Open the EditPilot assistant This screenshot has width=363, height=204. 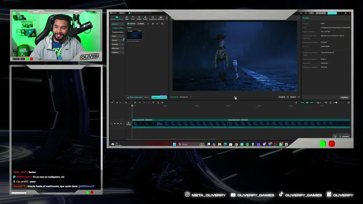click(x=344, y=137)
